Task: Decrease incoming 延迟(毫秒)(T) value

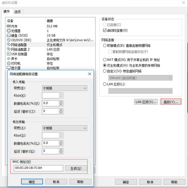Action: (61, 113)
